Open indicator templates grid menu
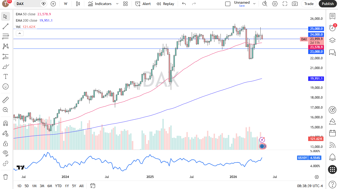The width and height of the screenshot is (338, 189). click(125, 4)
